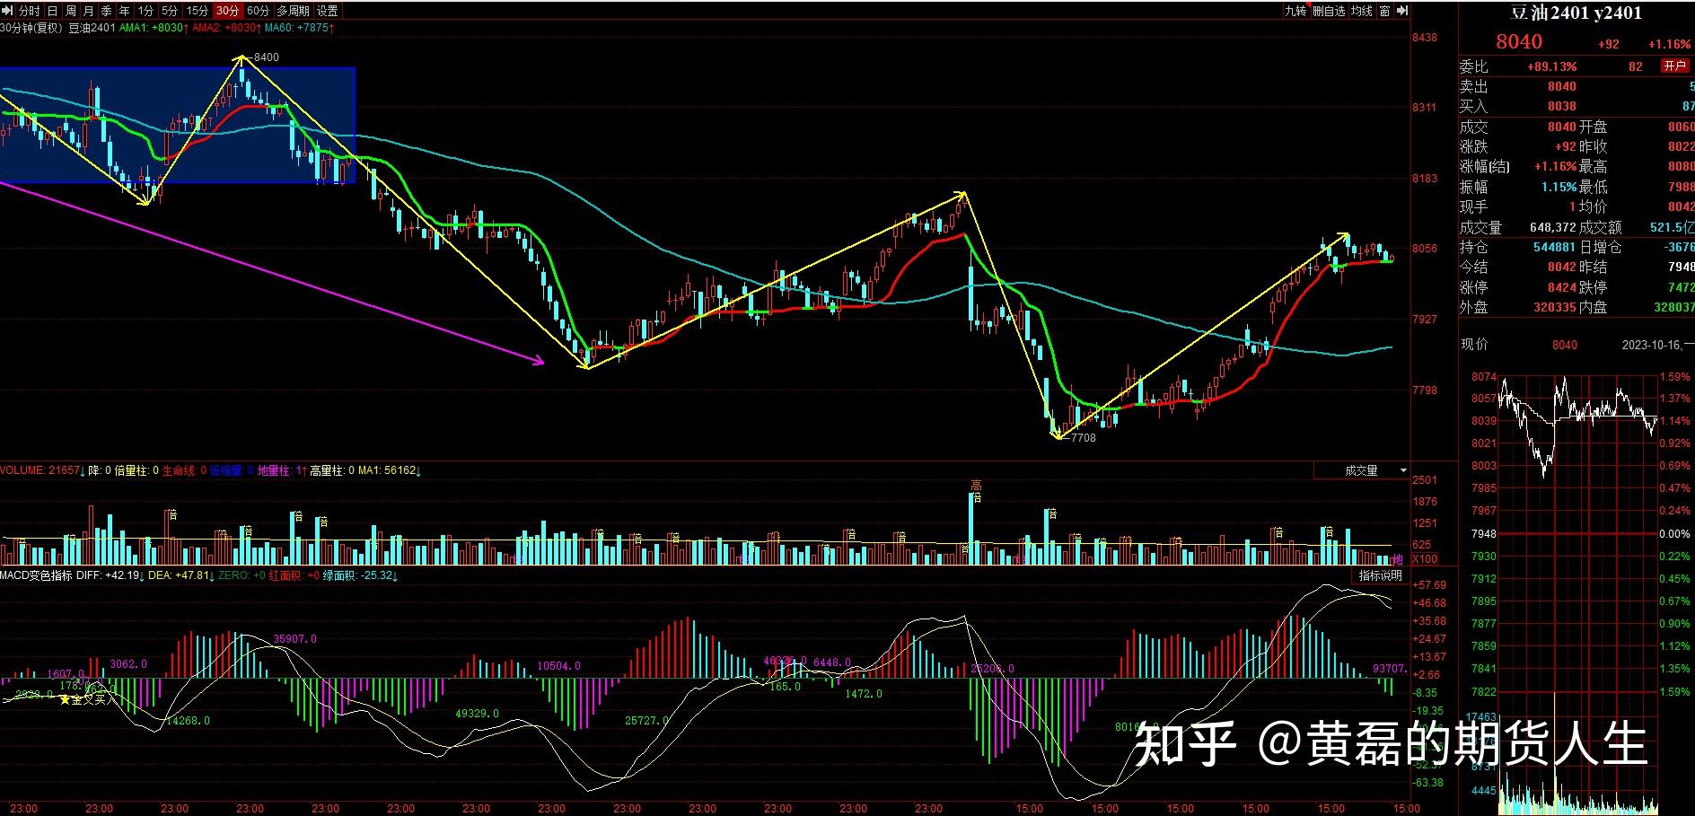The image size is (1695, 816).
Task: Click the 持仓 544881 open interest value
Action: tap(1554, 247)
